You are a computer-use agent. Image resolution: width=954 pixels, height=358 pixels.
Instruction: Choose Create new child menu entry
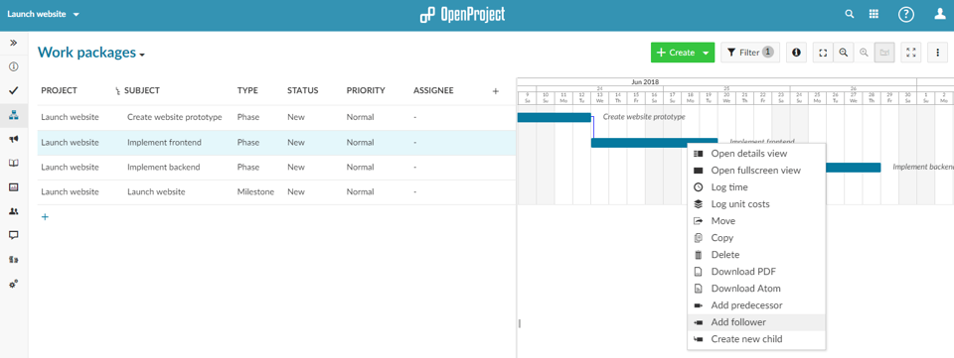pyautogui.click(x=756, y=339)
